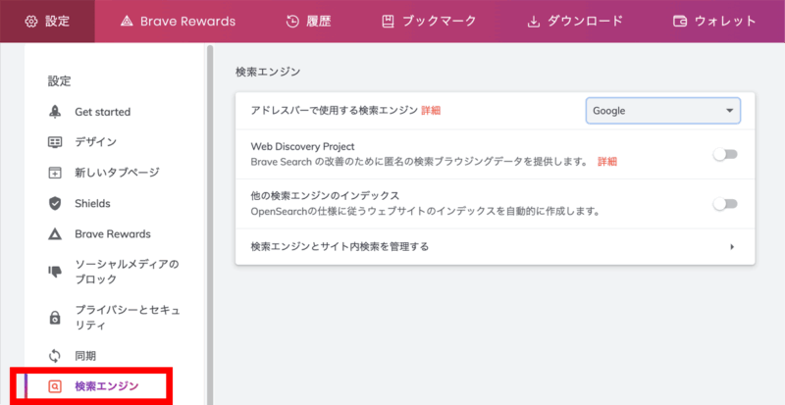785x405 pixels.
Task: Click the thumbs-down social media block icon
Action: click(56, 273)
